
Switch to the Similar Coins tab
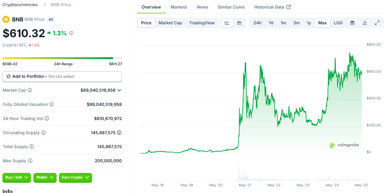(231, 7)
